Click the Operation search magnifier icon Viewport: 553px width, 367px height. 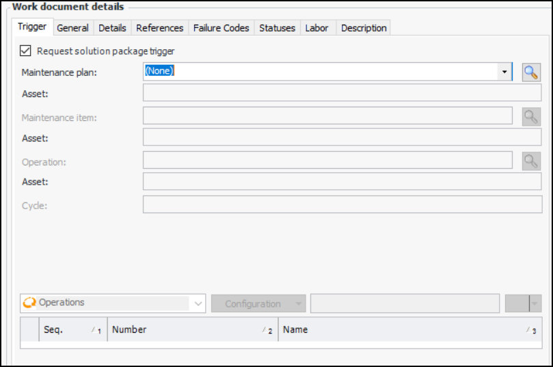click(531, 161)
